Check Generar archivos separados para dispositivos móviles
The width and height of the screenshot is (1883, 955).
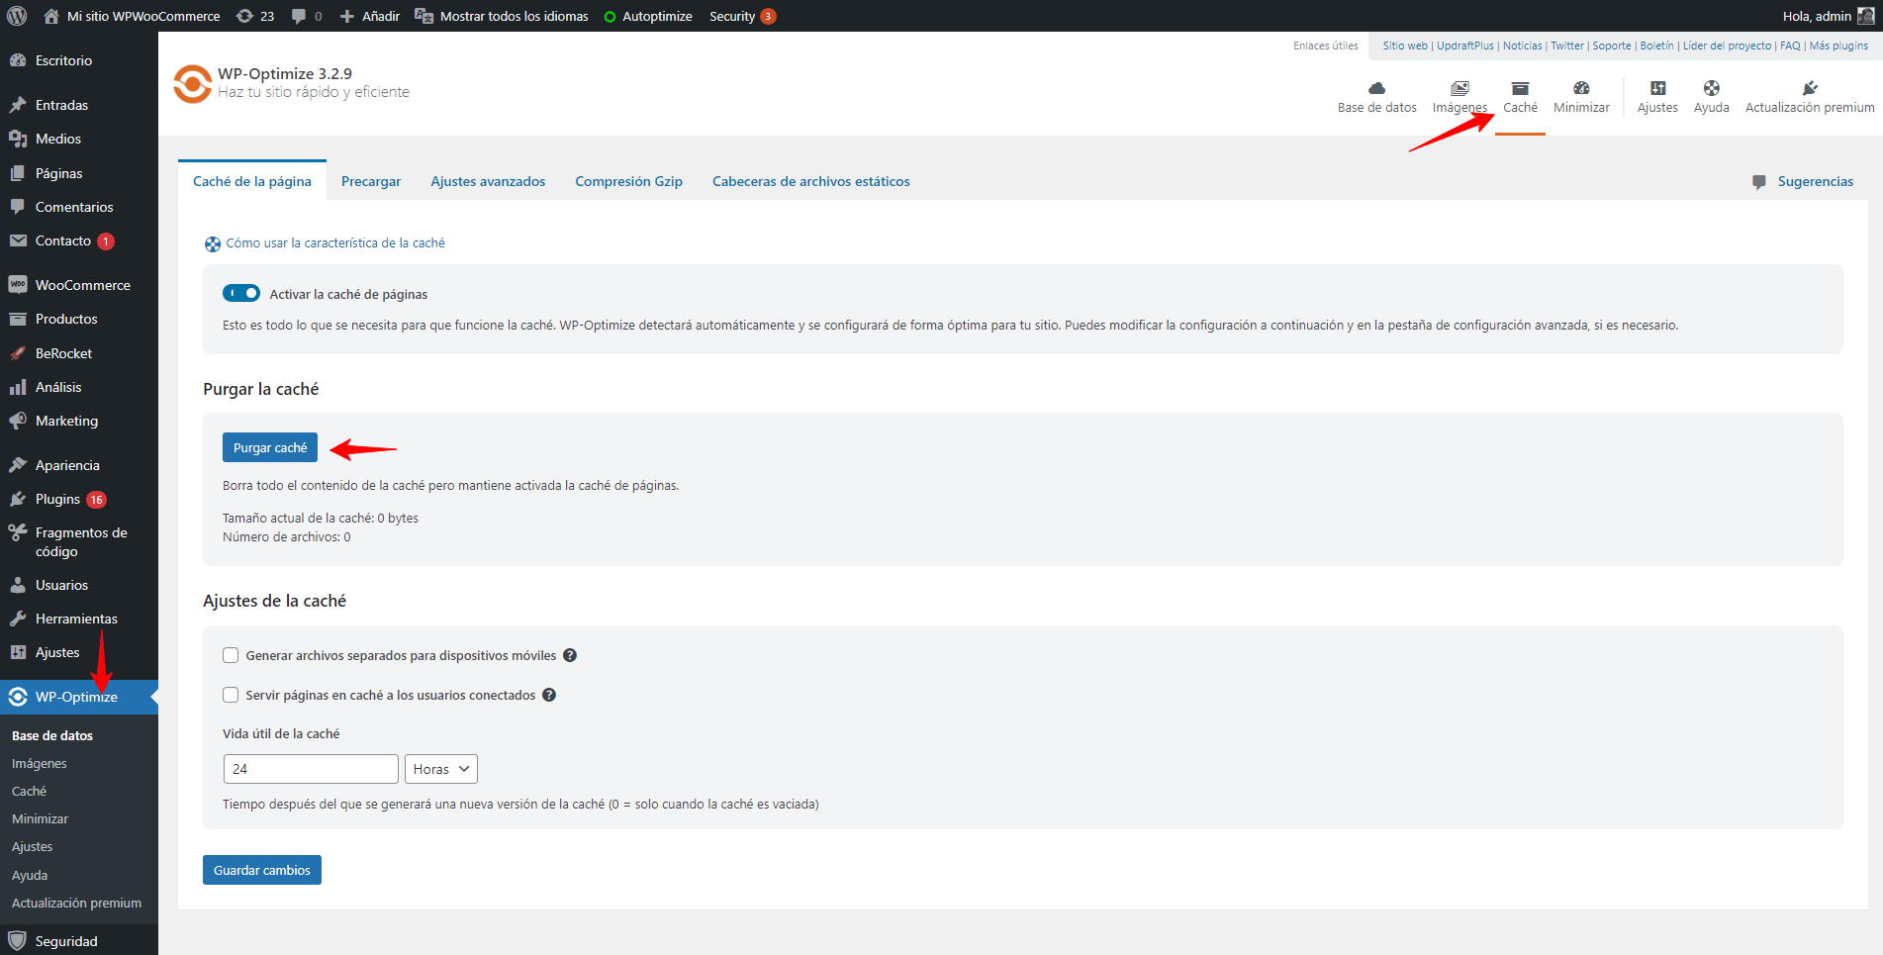[231, 655]
